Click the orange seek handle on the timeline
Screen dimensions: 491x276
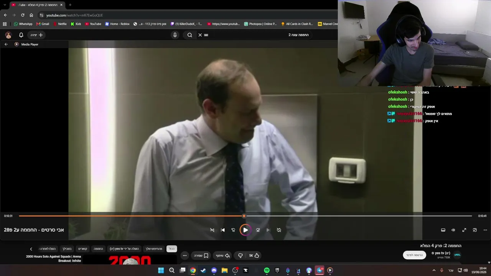click(244, 216)
